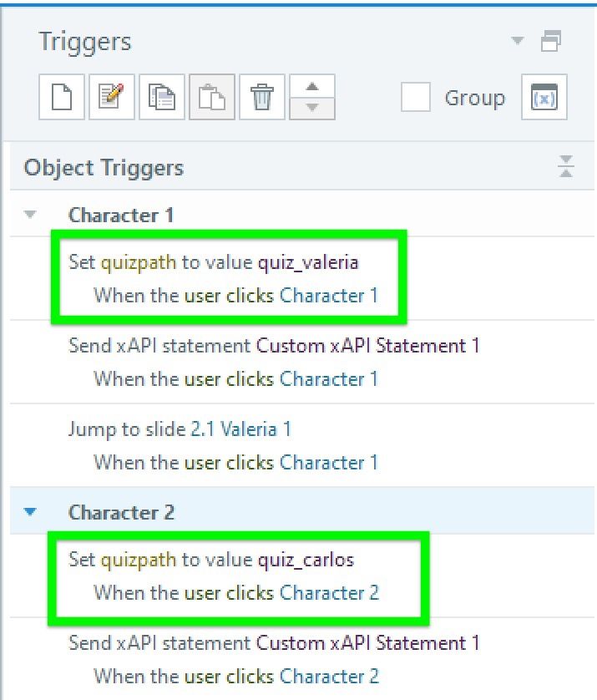Image resolution: width=597 pixels, height=700 pixels.
Task: Select Jump to slide trigger
Action: click(125, 429)
